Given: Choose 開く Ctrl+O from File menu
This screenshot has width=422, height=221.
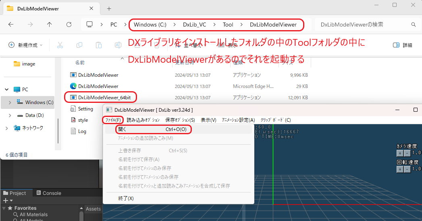Looking at the screenshot, I should tap(179, 129).
